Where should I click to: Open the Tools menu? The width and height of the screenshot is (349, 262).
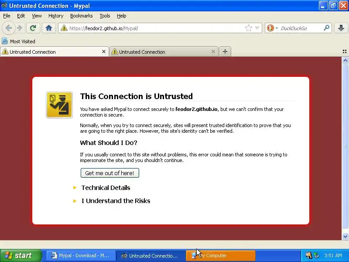(x=105, y=16)
